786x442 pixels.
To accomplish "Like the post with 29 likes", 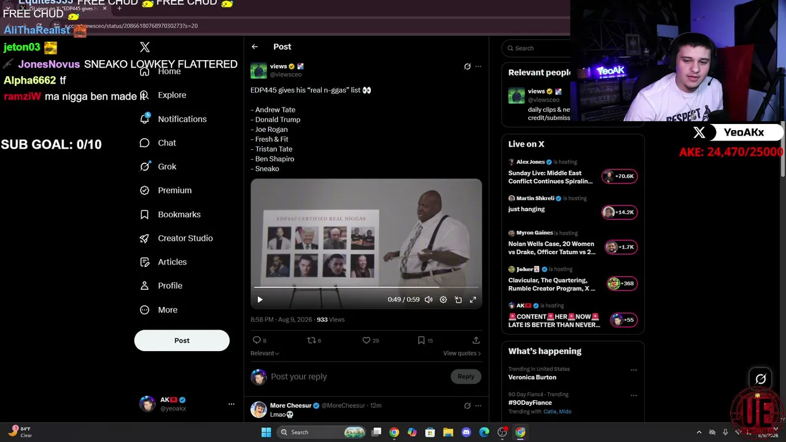I will coord(366,340).
